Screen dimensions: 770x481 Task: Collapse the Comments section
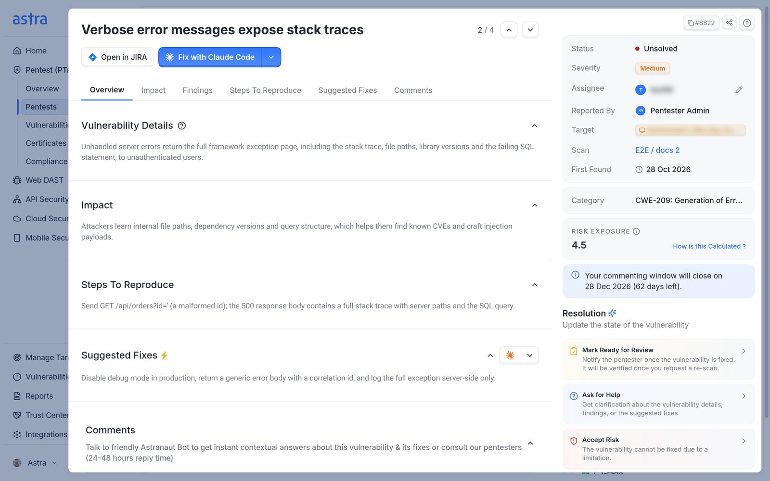(530, 443)
